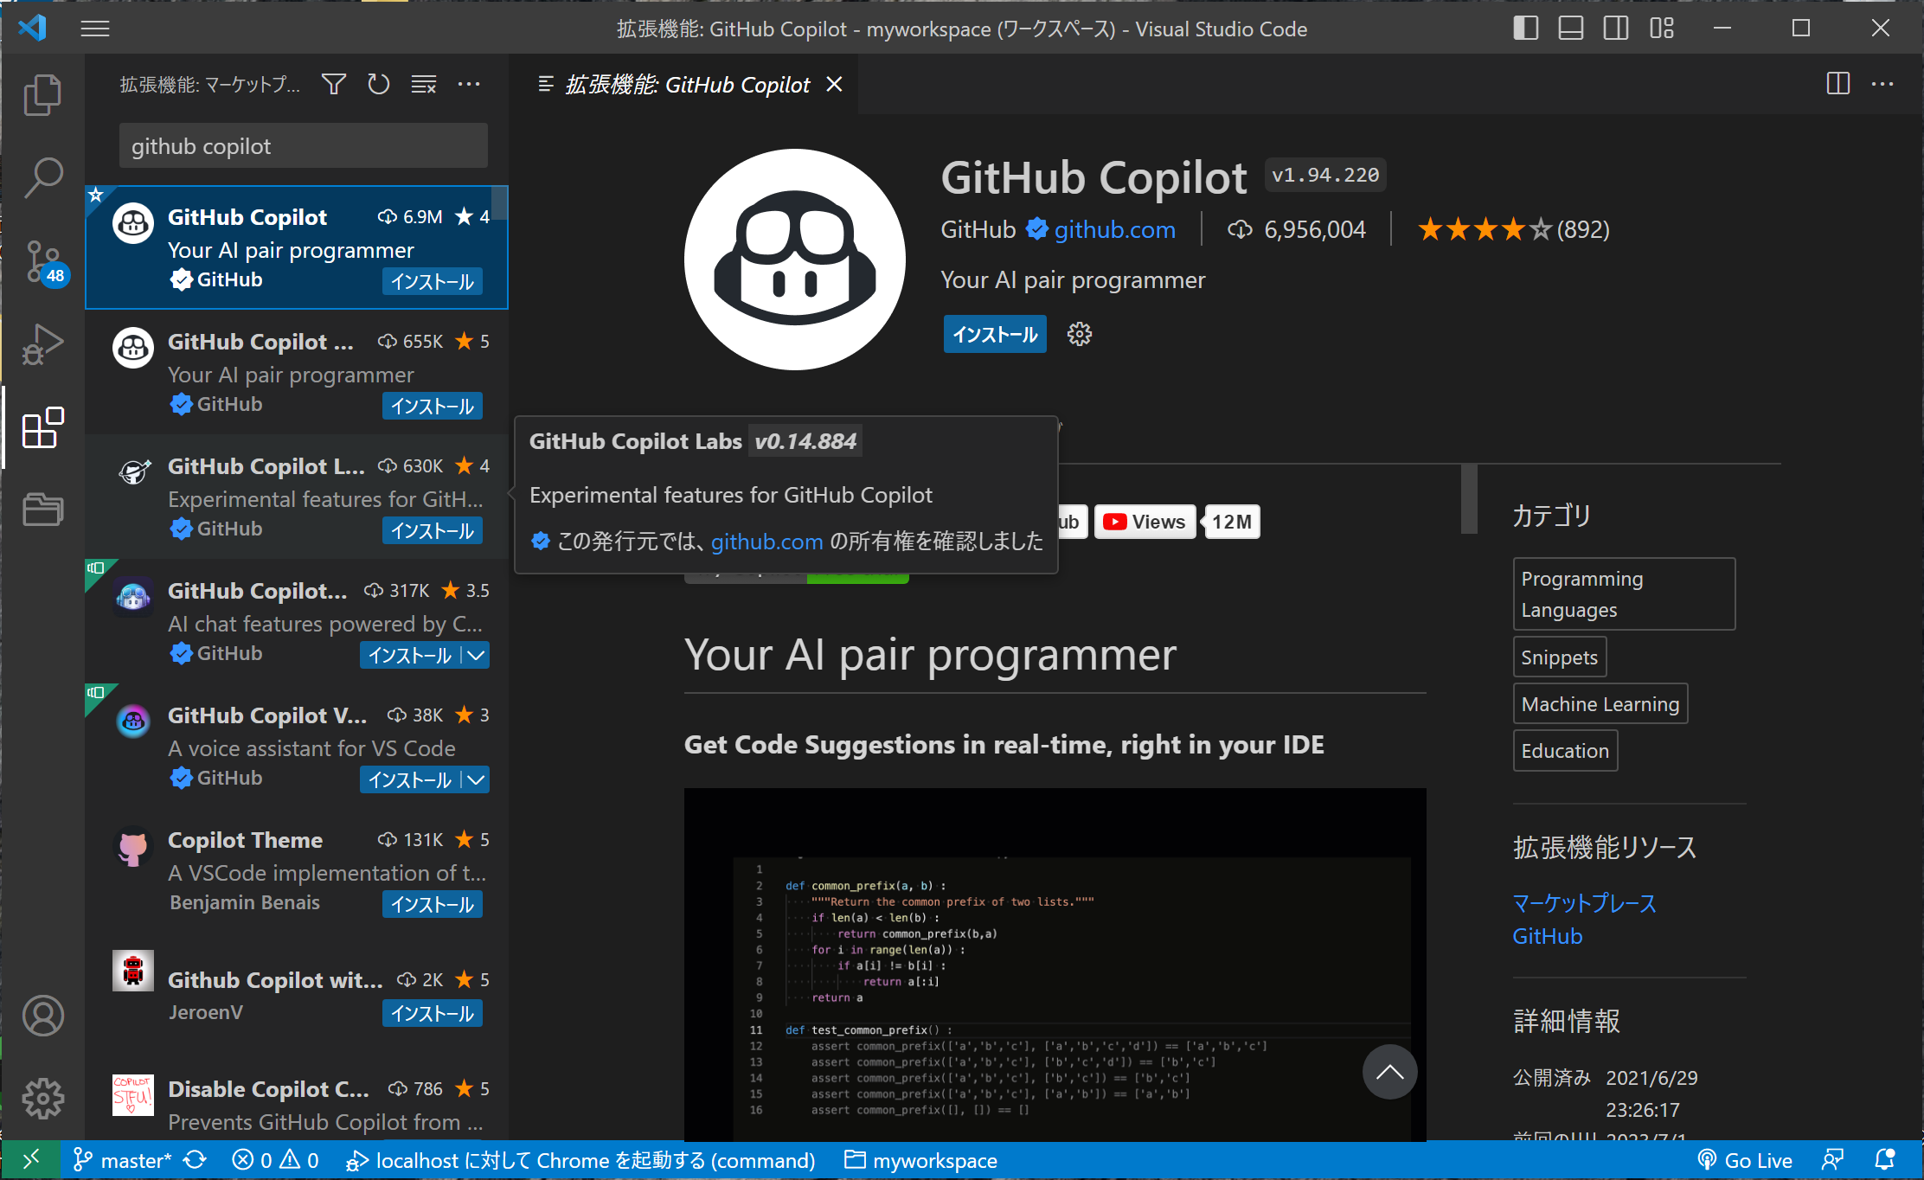Clear the extensions search results
1924x1180 pixels.
click(423, 84)
